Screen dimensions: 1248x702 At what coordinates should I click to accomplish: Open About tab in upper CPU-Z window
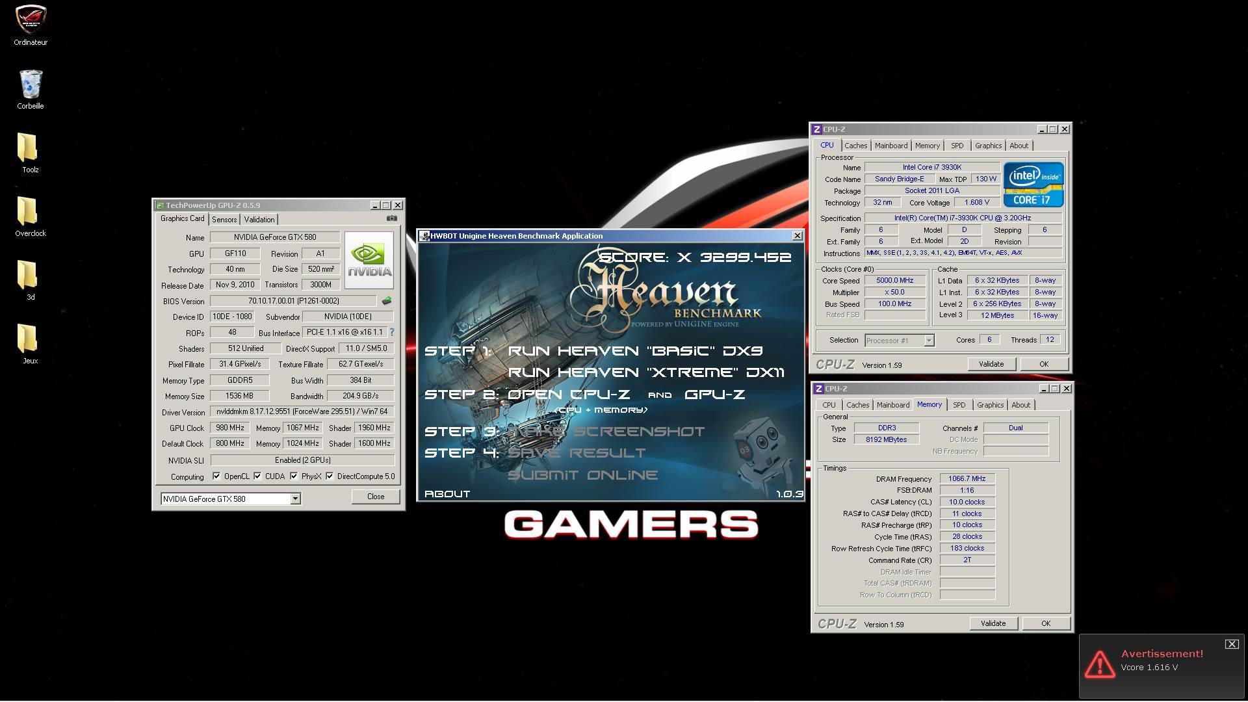pyautogui.click(x=1019, y=146)
